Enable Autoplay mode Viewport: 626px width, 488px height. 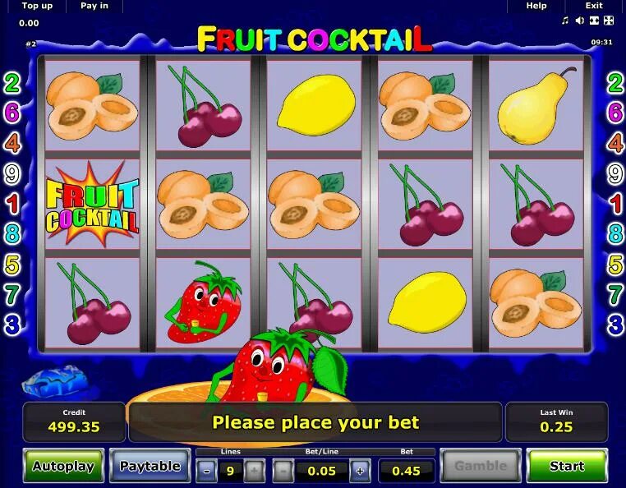pyautogui.click(x=63, y=466)
